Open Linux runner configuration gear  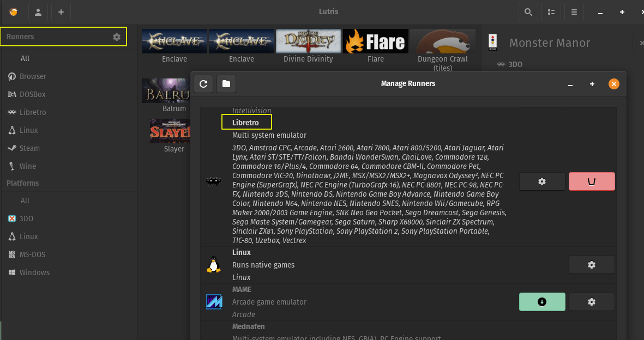click(592, 265)
